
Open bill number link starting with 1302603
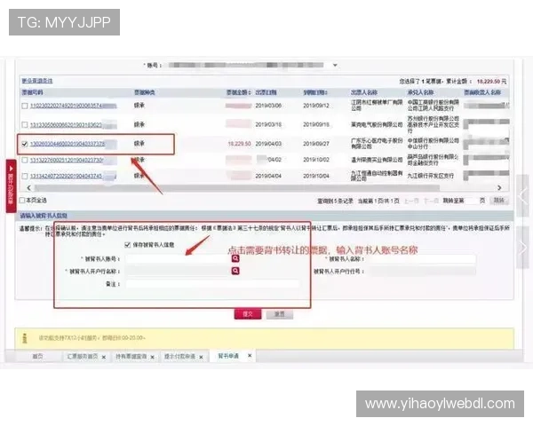pos(68,144)
